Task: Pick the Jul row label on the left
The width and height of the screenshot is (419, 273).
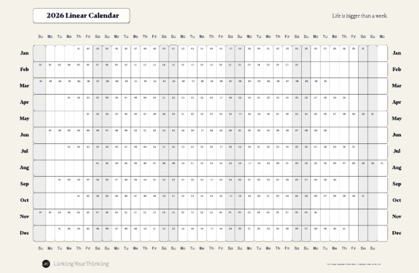Action: [25, 151]
